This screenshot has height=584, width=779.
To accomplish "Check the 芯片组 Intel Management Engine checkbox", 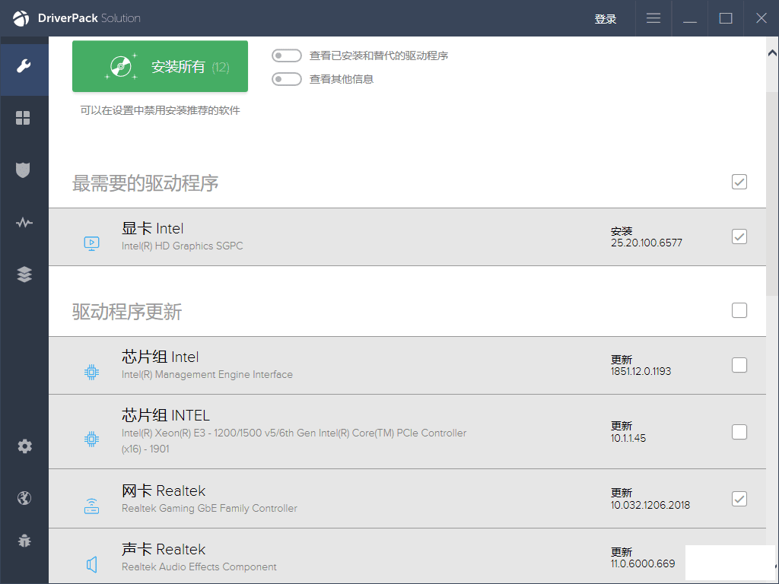I will 739,365.
